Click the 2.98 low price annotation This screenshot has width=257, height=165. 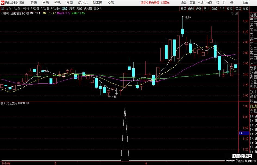point(114,96)
